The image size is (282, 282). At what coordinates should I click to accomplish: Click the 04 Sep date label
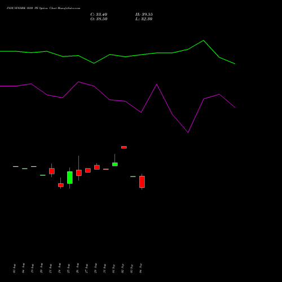[141, 268]
